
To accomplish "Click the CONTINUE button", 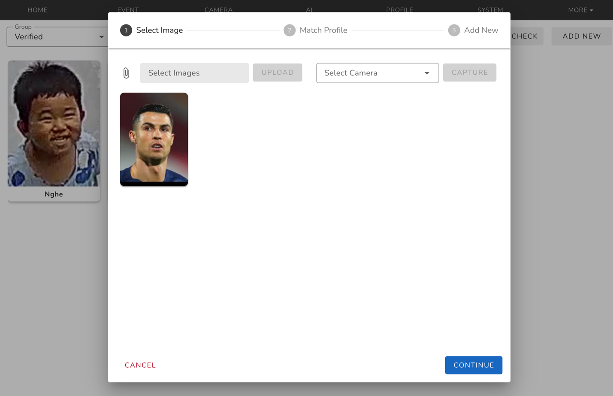I will tap(473, 365).
